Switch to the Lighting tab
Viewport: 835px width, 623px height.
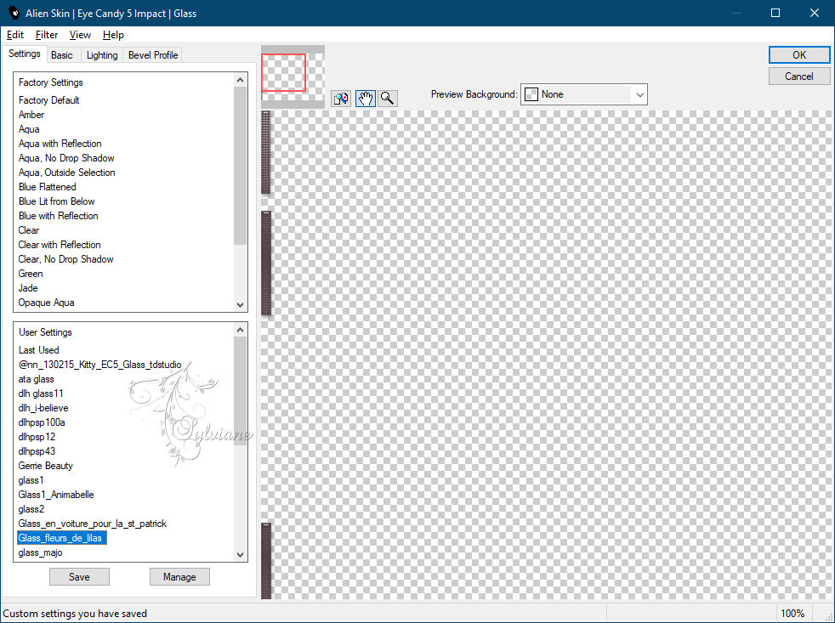coord(102,55)
